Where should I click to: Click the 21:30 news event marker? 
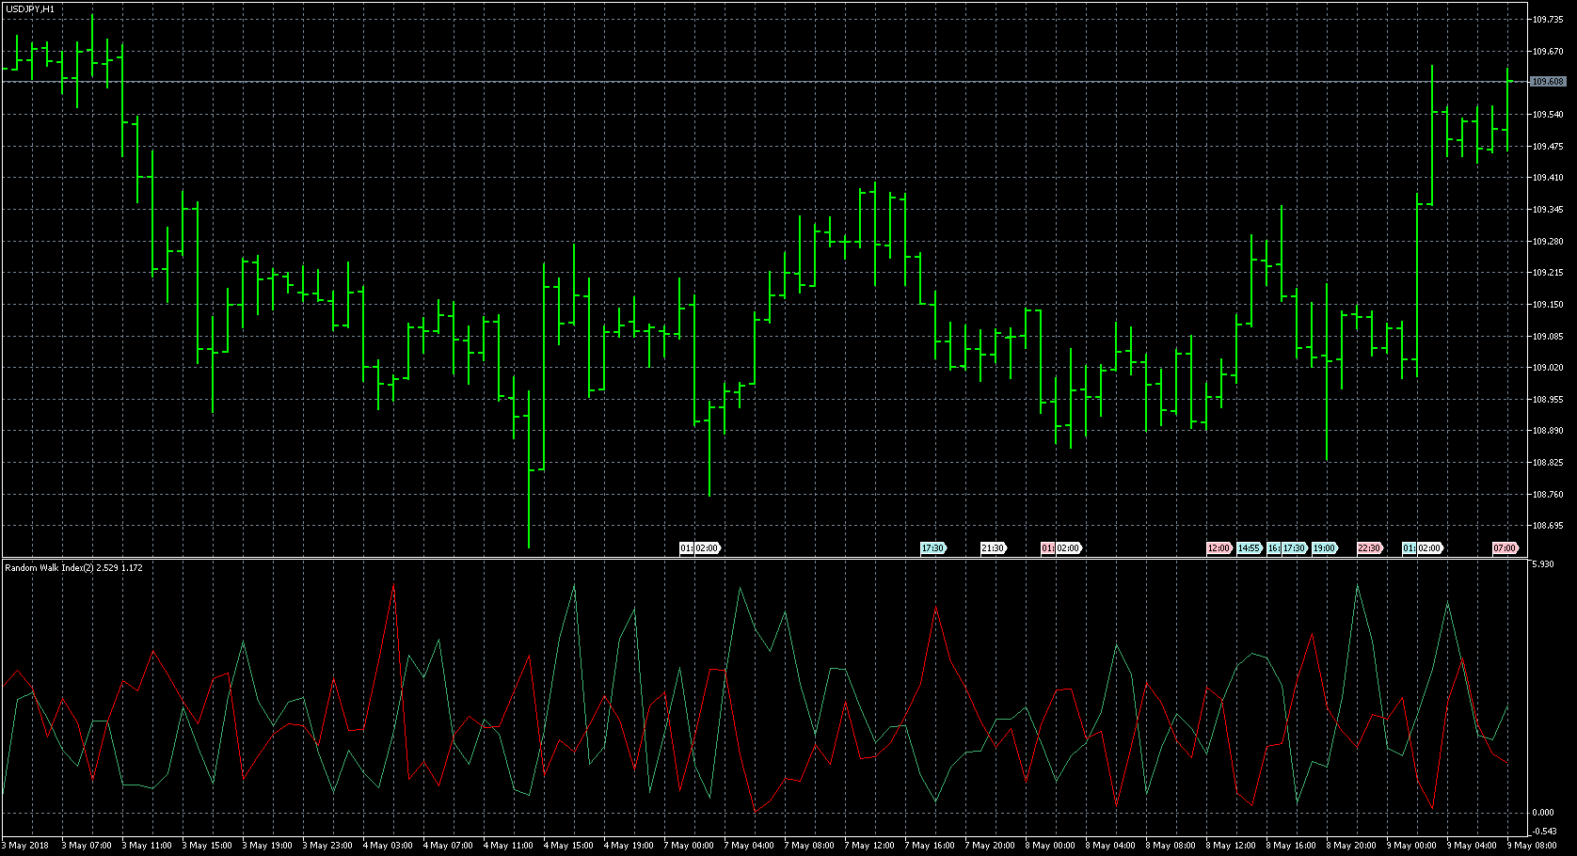click(x=993, y=548)
